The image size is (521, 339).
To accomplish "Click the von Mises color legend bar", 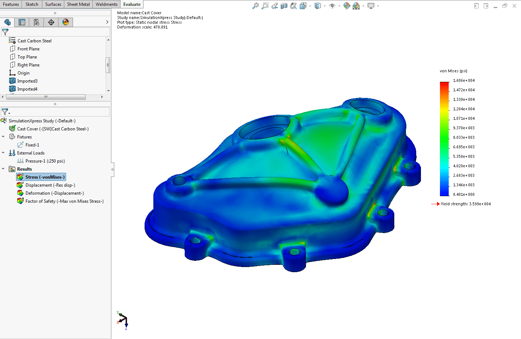I will [444, 139].
